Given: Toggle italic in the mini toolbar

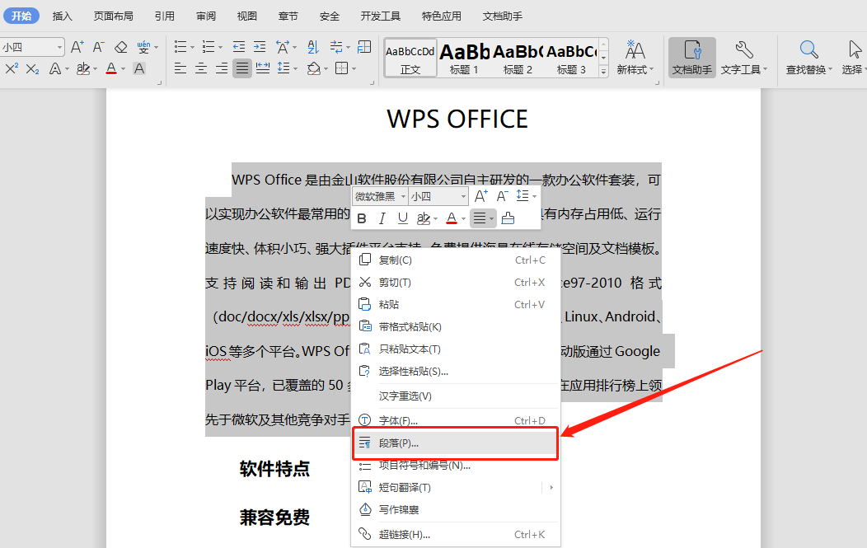Looking at the screenshot, I should point(382,218).
